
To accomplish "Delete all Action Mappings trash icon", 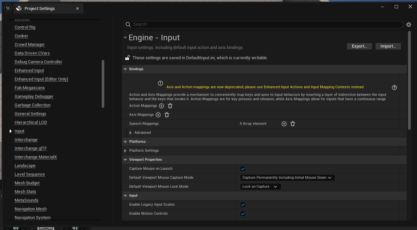I will pos(170,106).
